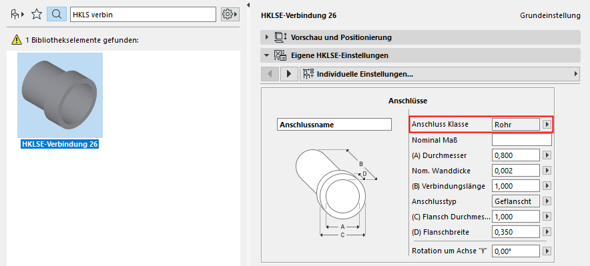Click the HKLS verbin search field
Image resolution: width=590 pixels, height=266 pixels.
(143, 14)
